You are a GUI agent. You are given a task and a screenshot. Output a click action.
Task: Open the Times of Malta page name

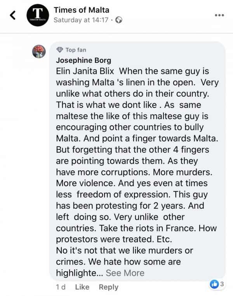pyautogui.click(x=81, y=10)
